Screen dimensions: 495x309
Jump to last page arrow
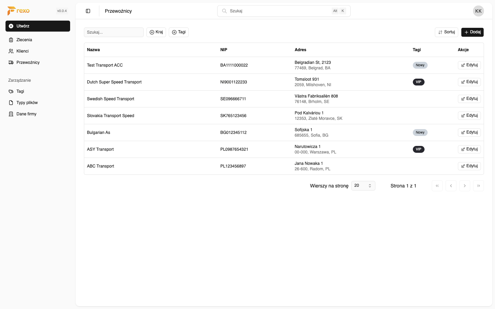click(x=478, y=186)
